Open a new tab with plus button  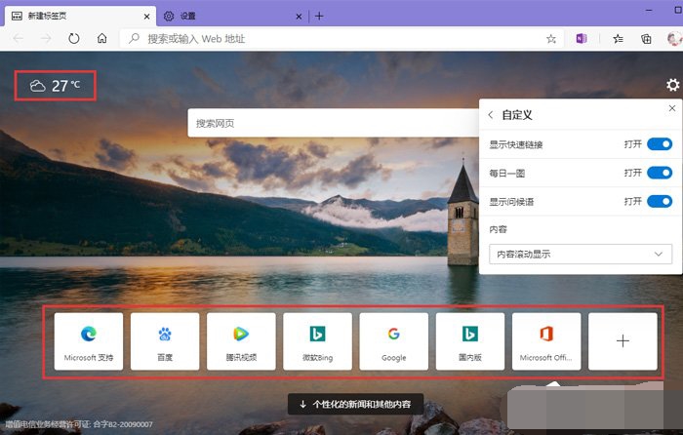(x=319, y=16)
